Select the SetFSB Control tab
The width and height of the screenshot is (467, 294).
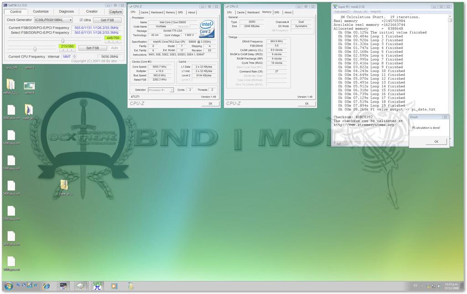(16, 11)
